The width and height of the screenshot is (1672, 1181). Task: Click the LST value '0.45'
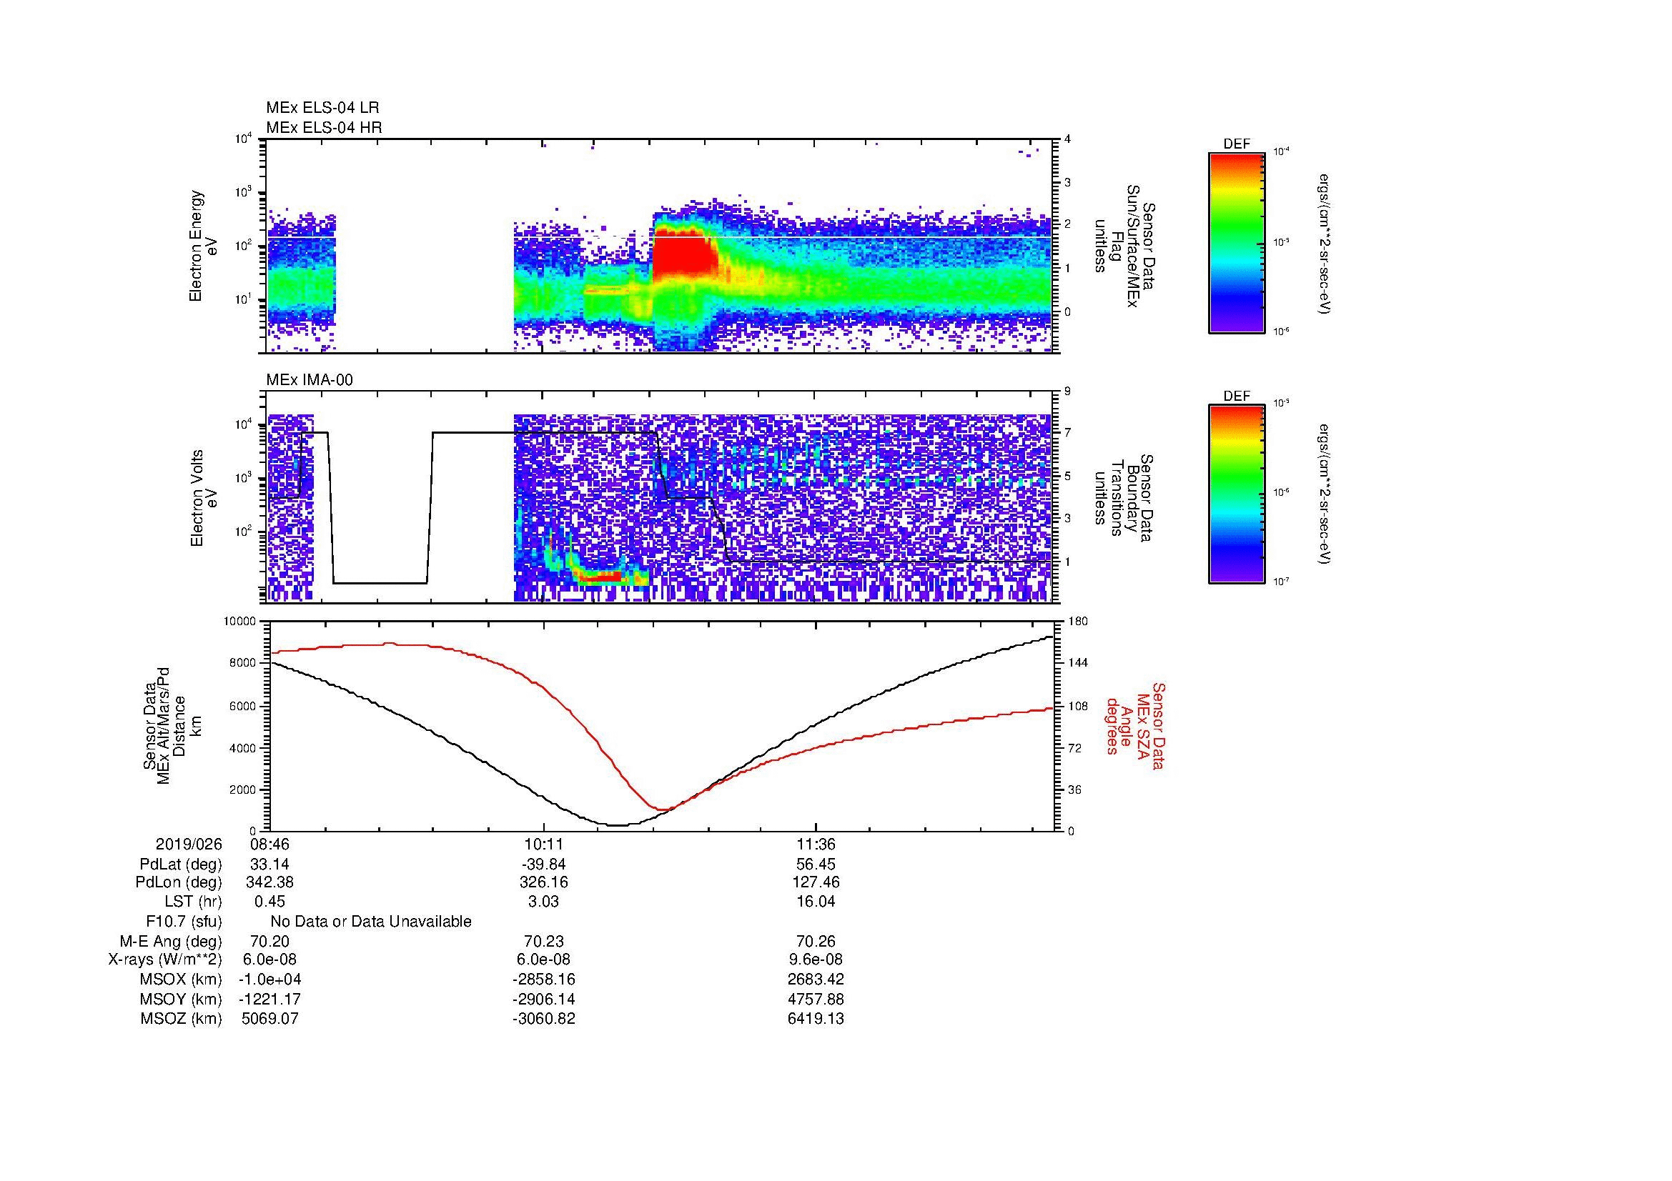coord(269,902)
